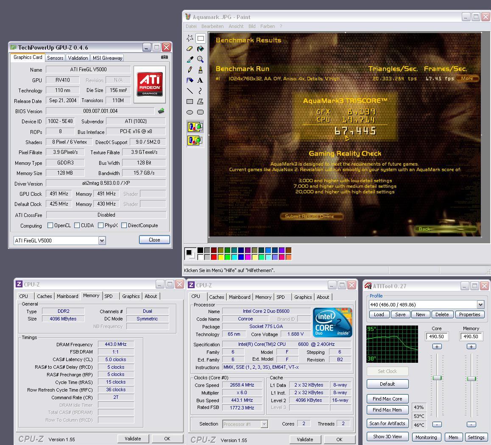Open the CPU-Z Processor #1 selection dropdown
This screenshot has width=491, height=445.
[264, 424]
